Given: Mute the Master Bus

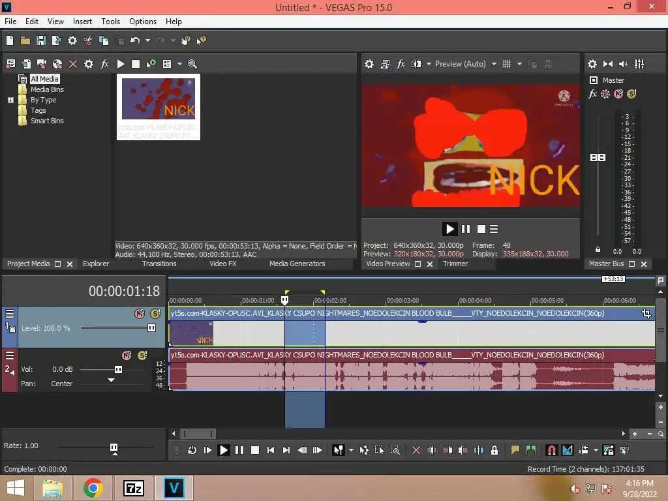Looking at the screenshot, I should click(x=618, y=94).
